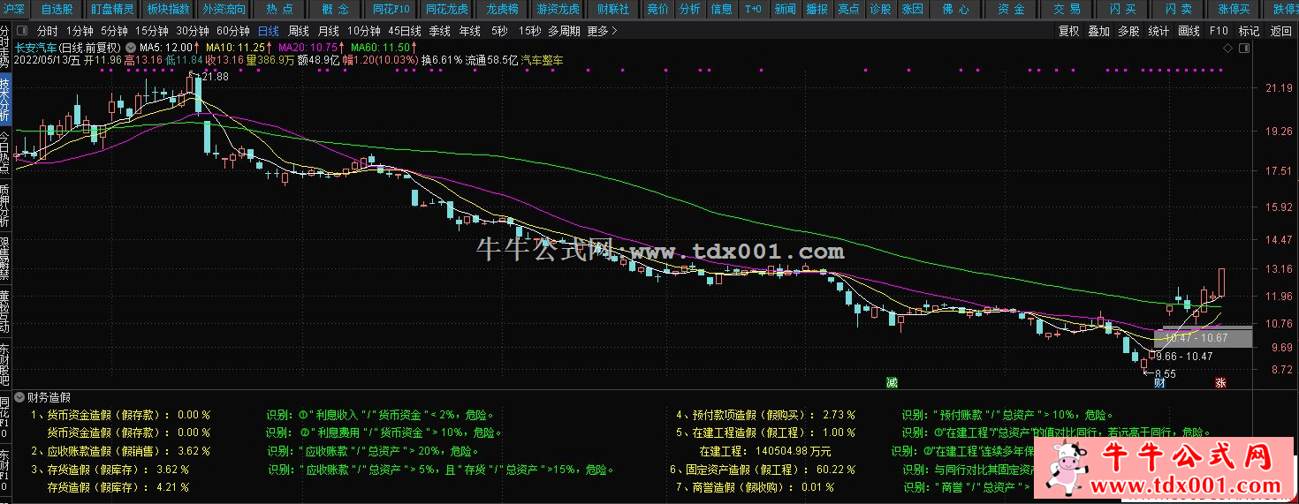This screenshot has height=504, width=1299.
Task: Click the 标记 mark tool
Action: tap(1250, 32)
